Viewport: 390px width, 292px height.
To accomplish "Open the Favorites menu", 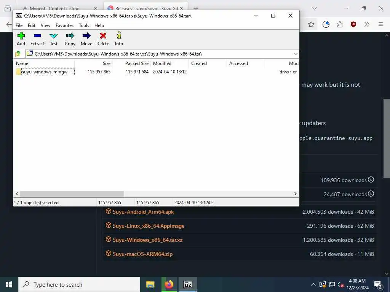I will click(x=64, y=25).
